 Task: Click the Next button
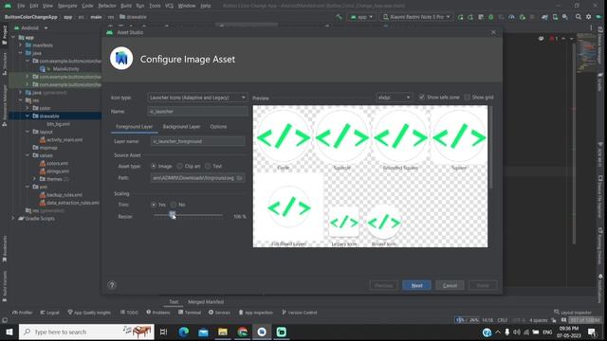click(416, 285)
